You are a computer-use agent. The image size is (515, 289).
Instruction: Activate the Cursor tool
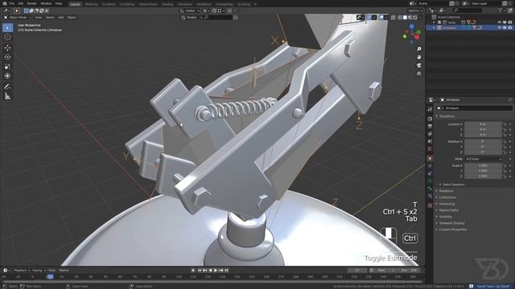[x=7, y=37]
